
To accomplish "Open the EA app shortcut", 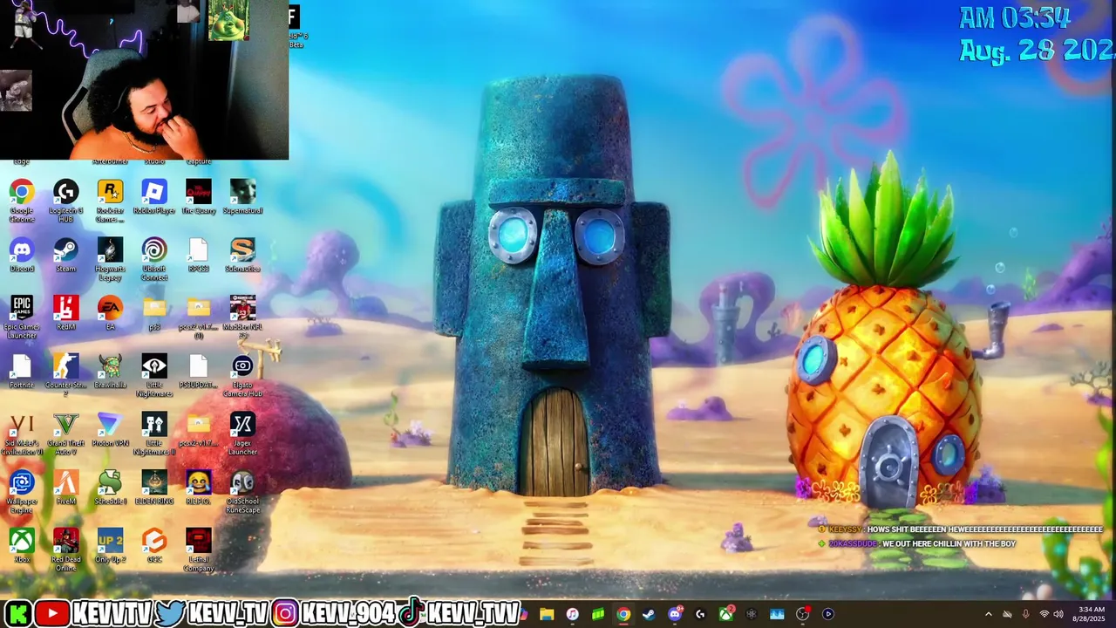I will 110,314.
